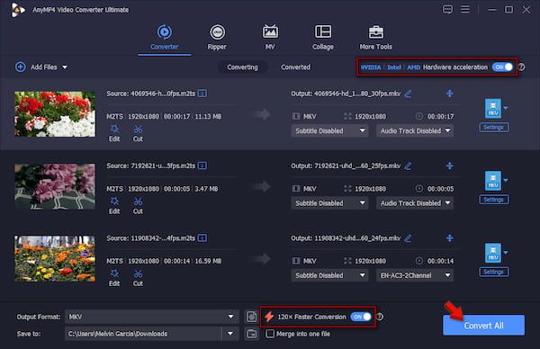The image size is (540, 349).
Task: Open the hamburger menu in title bar
Action: point(465,9)
